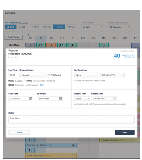Open the All Categories filter dropdown
This screenshot has width=142, height=160.
120,27
